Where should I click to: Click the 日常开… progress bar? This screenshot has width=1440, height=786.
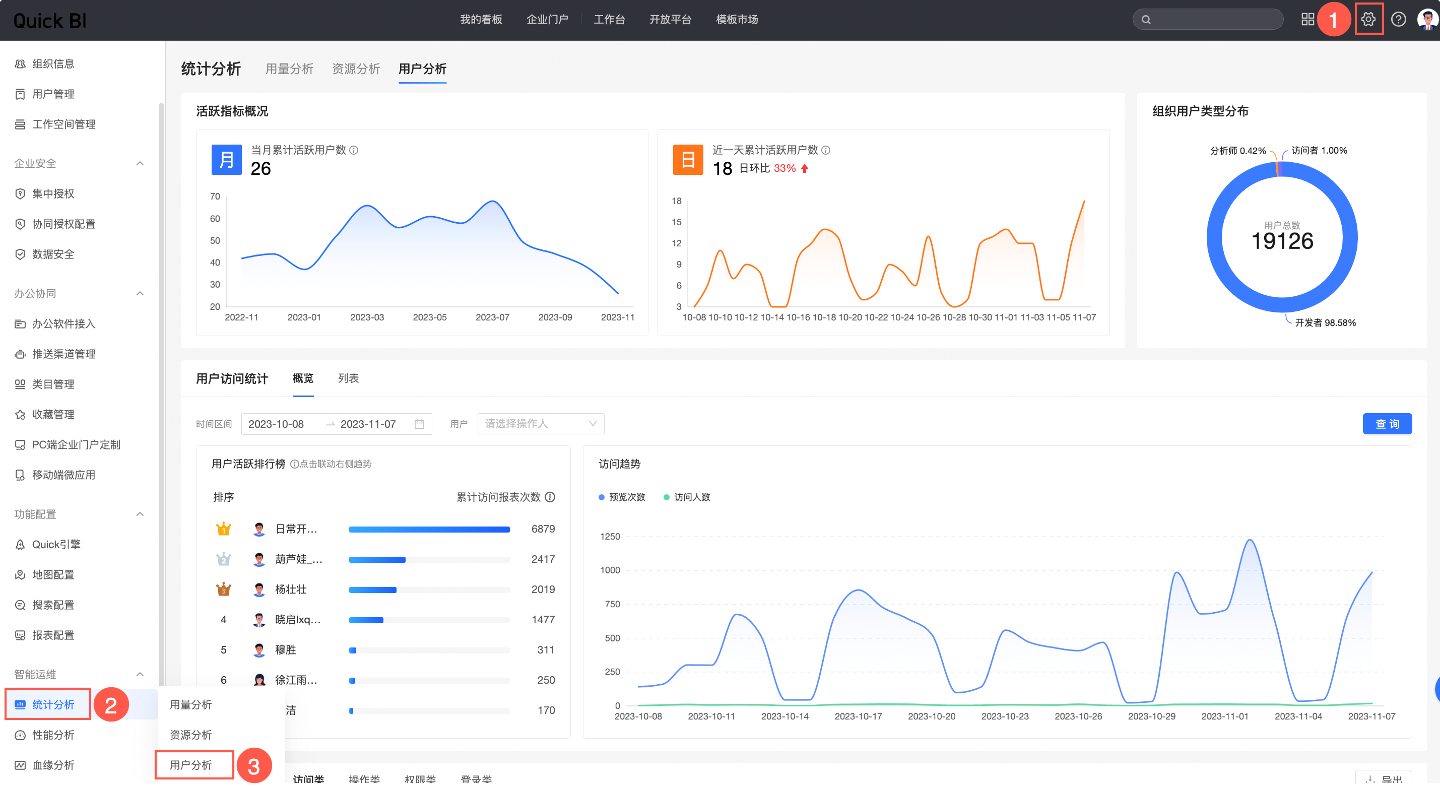click(429, 530)
